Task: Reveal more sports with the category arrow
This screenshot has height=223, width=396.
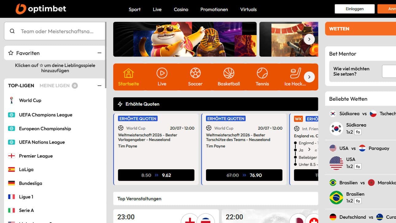Action: point(309,77)
